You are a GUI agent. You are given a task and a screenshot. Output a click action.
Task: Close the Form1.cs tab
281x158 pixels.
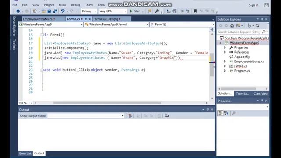pos(90,19)
